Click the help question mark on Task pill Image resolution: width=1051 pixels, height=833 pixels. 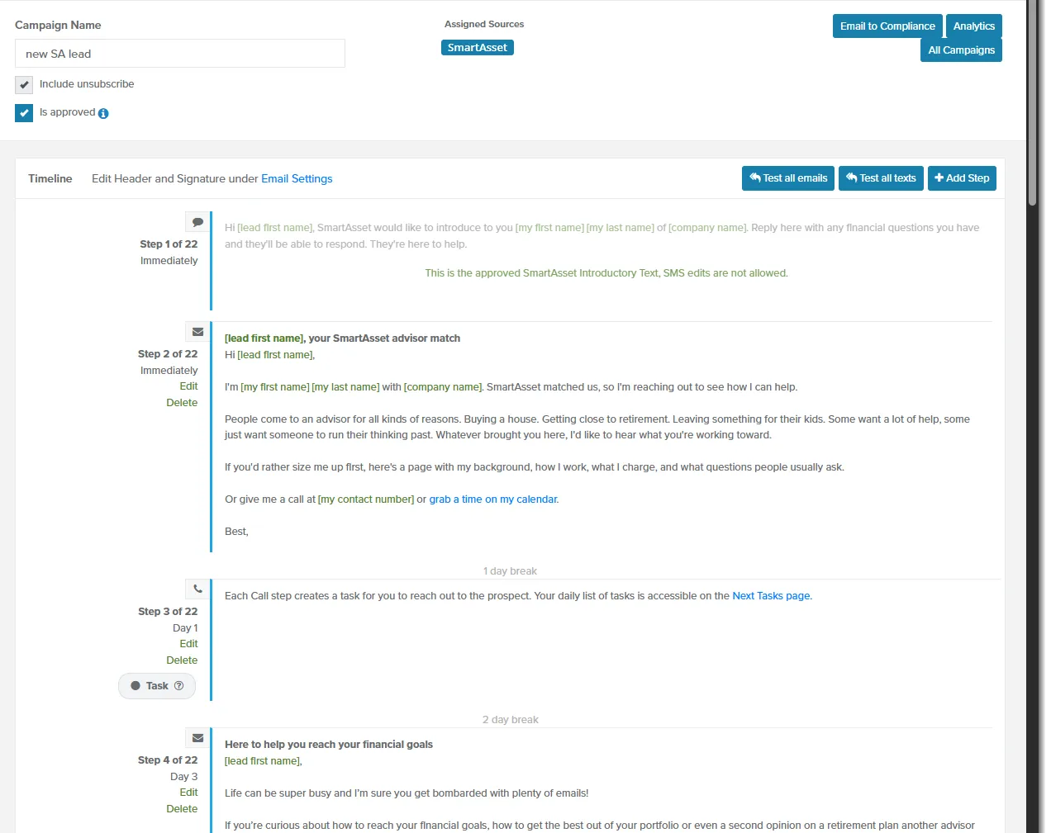pyautogui.click(x=178, y=686)
